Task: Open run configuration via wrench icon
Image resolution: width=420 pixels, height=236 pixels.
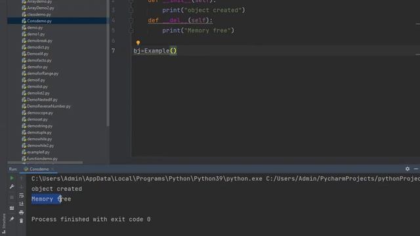Action: [x=12, y=187]
